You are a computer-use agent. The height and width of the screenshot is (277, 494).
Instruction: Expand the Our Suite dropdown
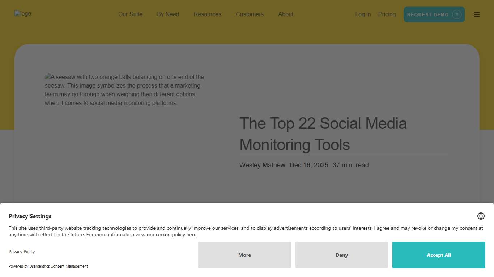(x=130, y=14)
